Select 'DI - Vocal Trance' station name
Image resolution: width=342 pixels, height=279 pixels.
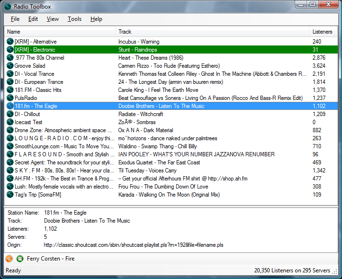35,74
